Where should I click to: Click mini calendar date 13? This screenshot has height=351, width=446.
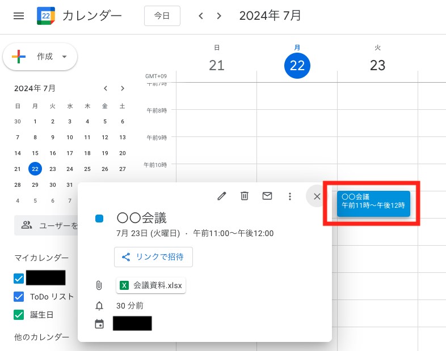click(x=123, y=138)
